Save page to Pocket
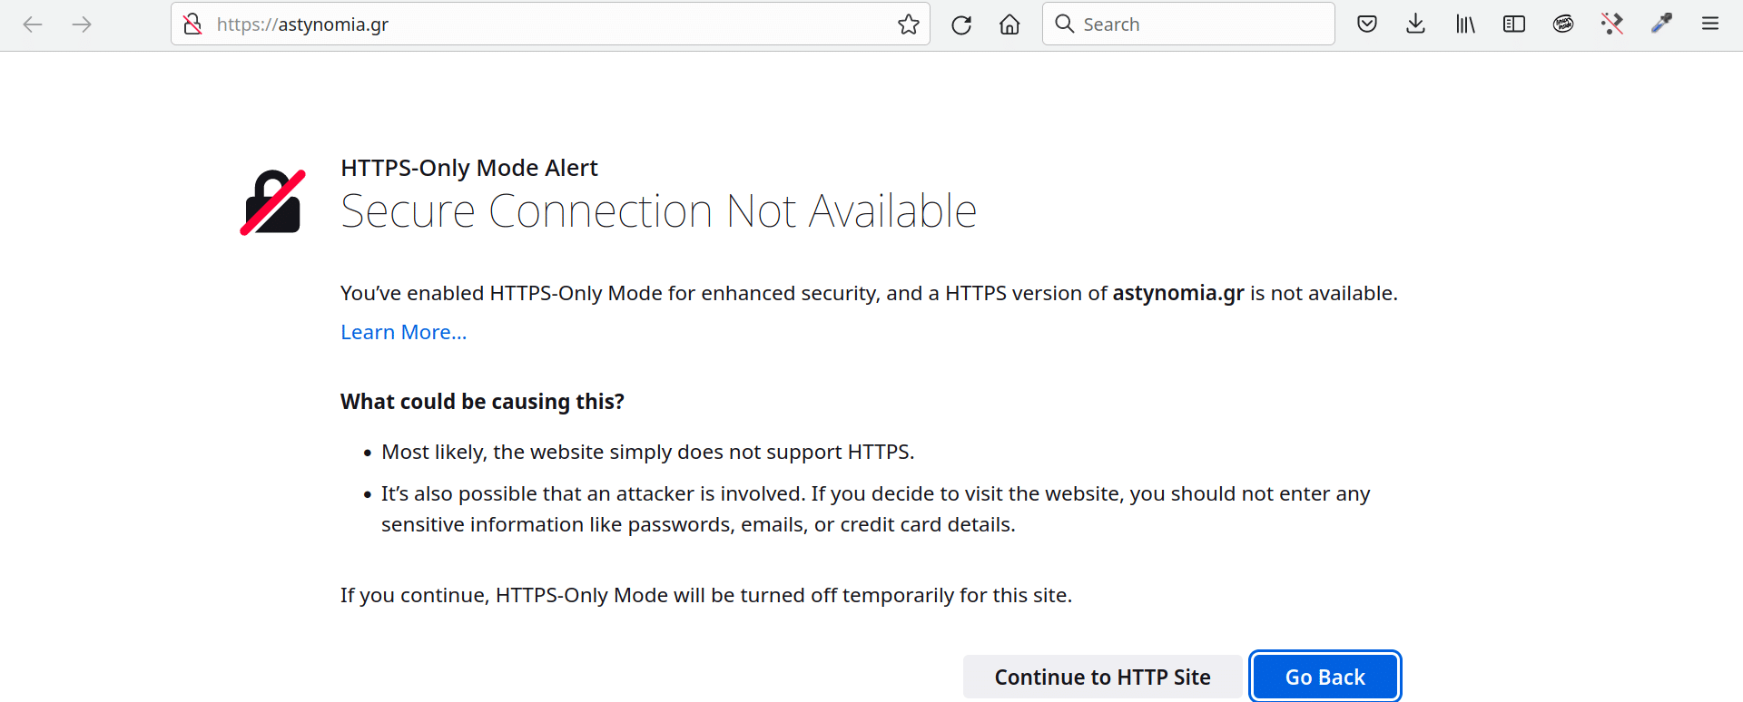The width and height of the screenshot is (1743, 702). 1367,24
